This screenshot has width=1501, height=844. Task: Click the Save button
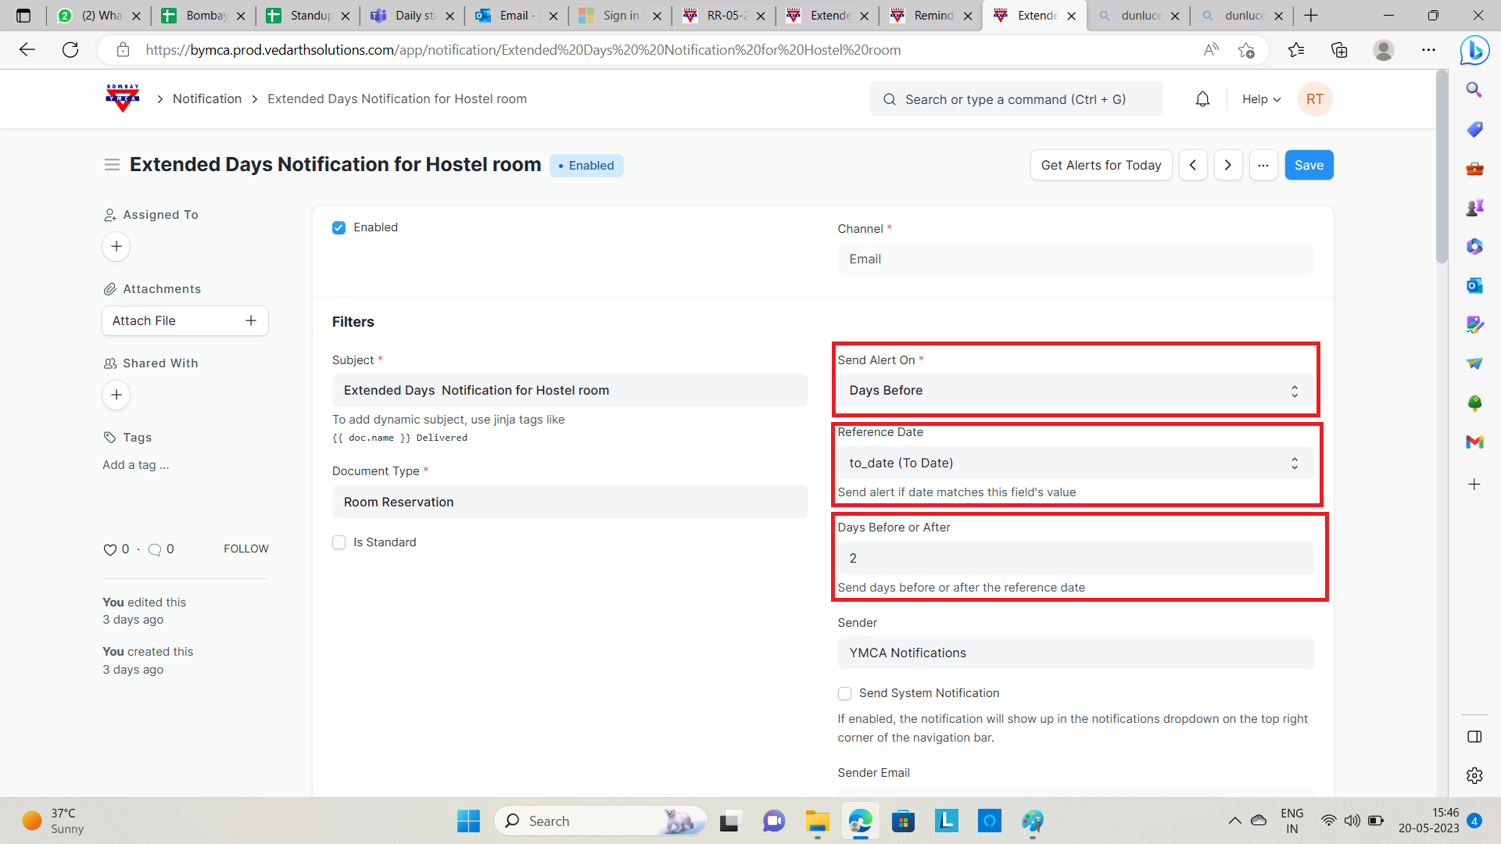[x=1309, y=165]
